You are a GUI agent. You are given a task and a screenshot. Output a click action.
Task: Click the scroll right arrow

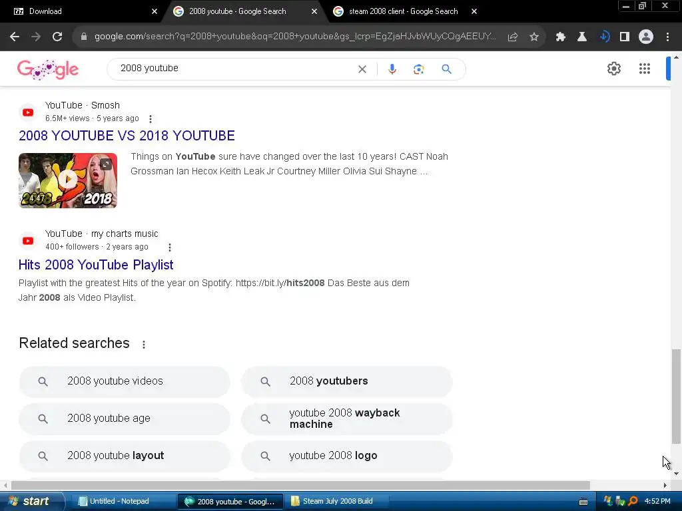665,485
